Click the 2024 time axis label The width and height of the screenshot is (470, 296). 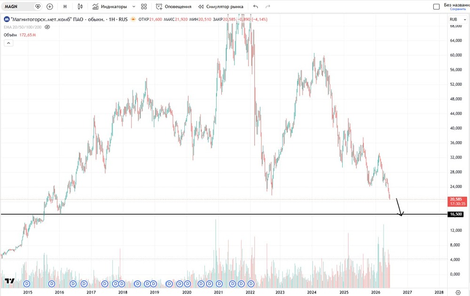click(312, 292)
